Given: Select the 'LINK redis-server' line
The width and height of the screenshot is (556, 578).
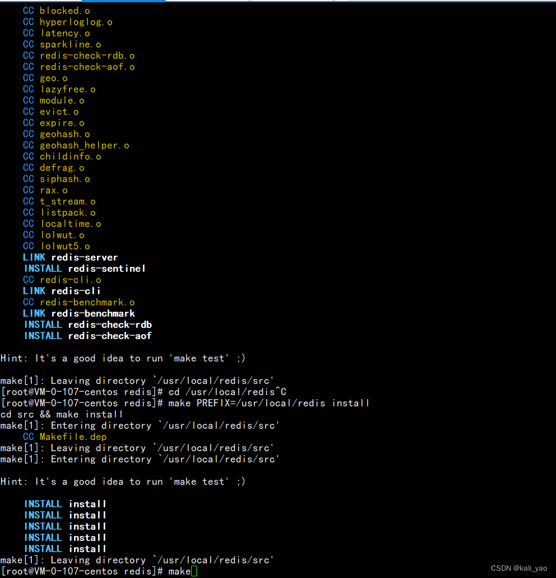Looking at the screenshot, I should 71,257.
